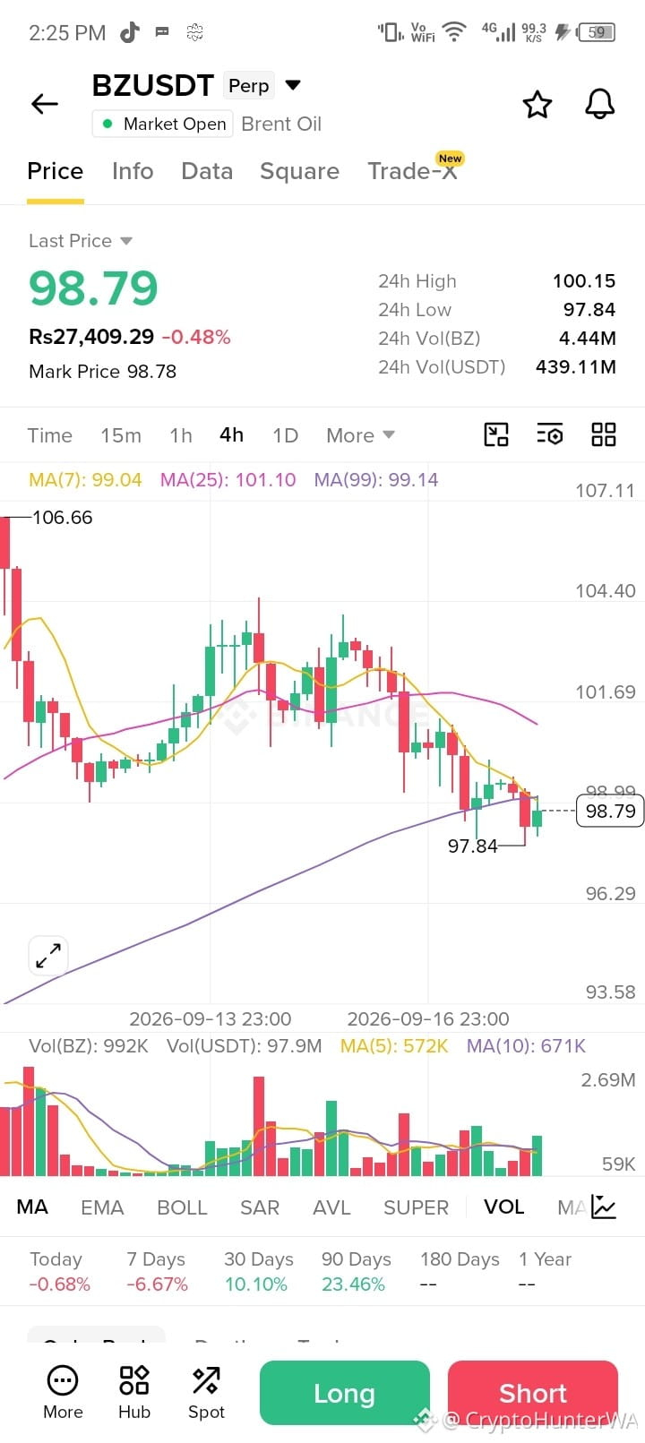Open the Trade-X tab
This screenshot has height=1443, width=645.
[x=414, y=170]
